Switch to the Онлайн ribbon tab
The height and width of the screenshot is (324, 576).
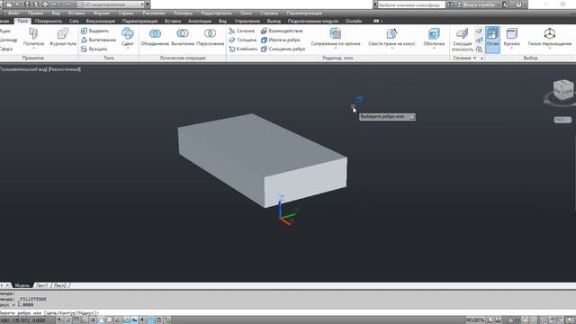pyautogui.click(x=354, y=21)
